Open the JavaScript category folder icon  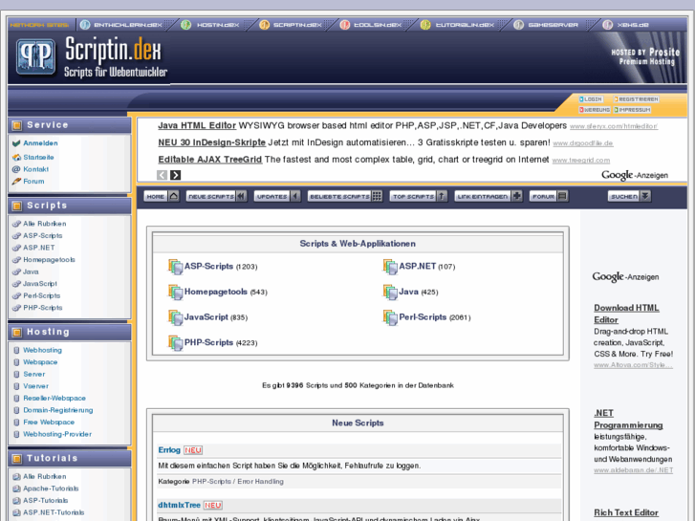coord(176,317)
